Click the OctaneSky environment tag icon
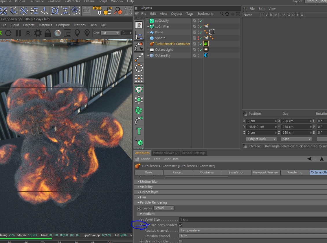The image size is (327, 243). pyautogui.click(x=206, y=55)
